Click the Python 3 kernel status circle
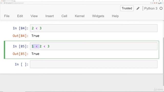This screenshot has width=164, height=92. [161, 8]
